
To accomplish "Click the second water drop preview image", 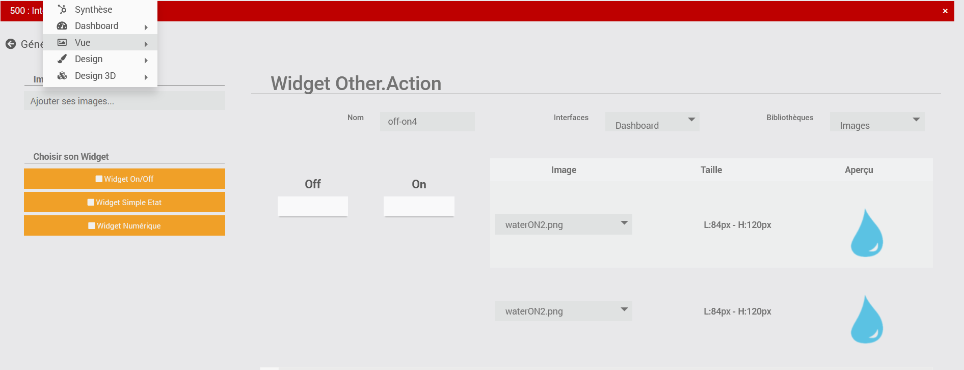I will tap(867, 319).
